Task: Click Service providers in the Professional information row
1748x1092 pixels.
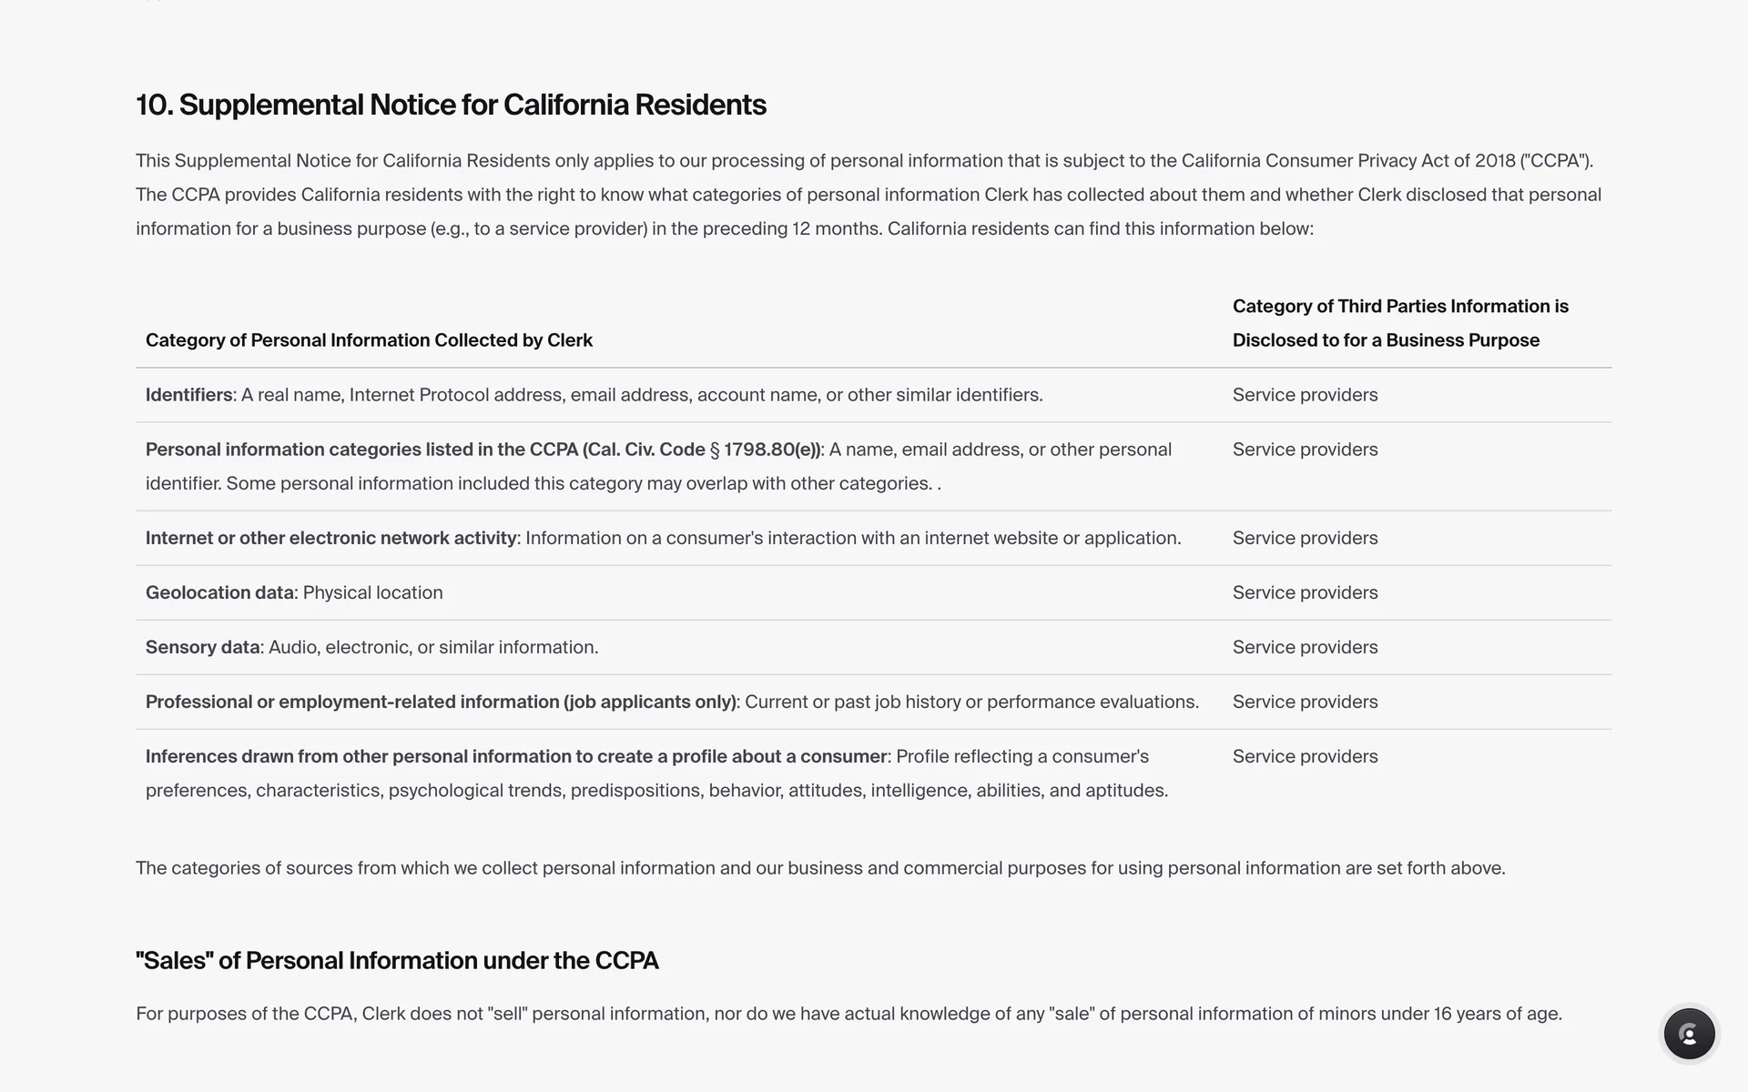Action: 1305,702
